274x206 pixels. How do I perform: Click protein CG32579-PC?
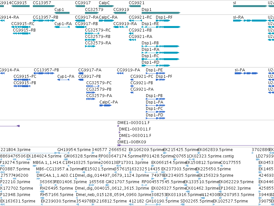click(93, 86)
